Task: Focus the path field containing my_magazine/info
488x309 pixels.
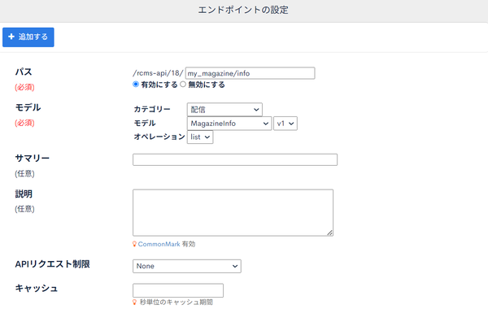Action: [250, 73]
